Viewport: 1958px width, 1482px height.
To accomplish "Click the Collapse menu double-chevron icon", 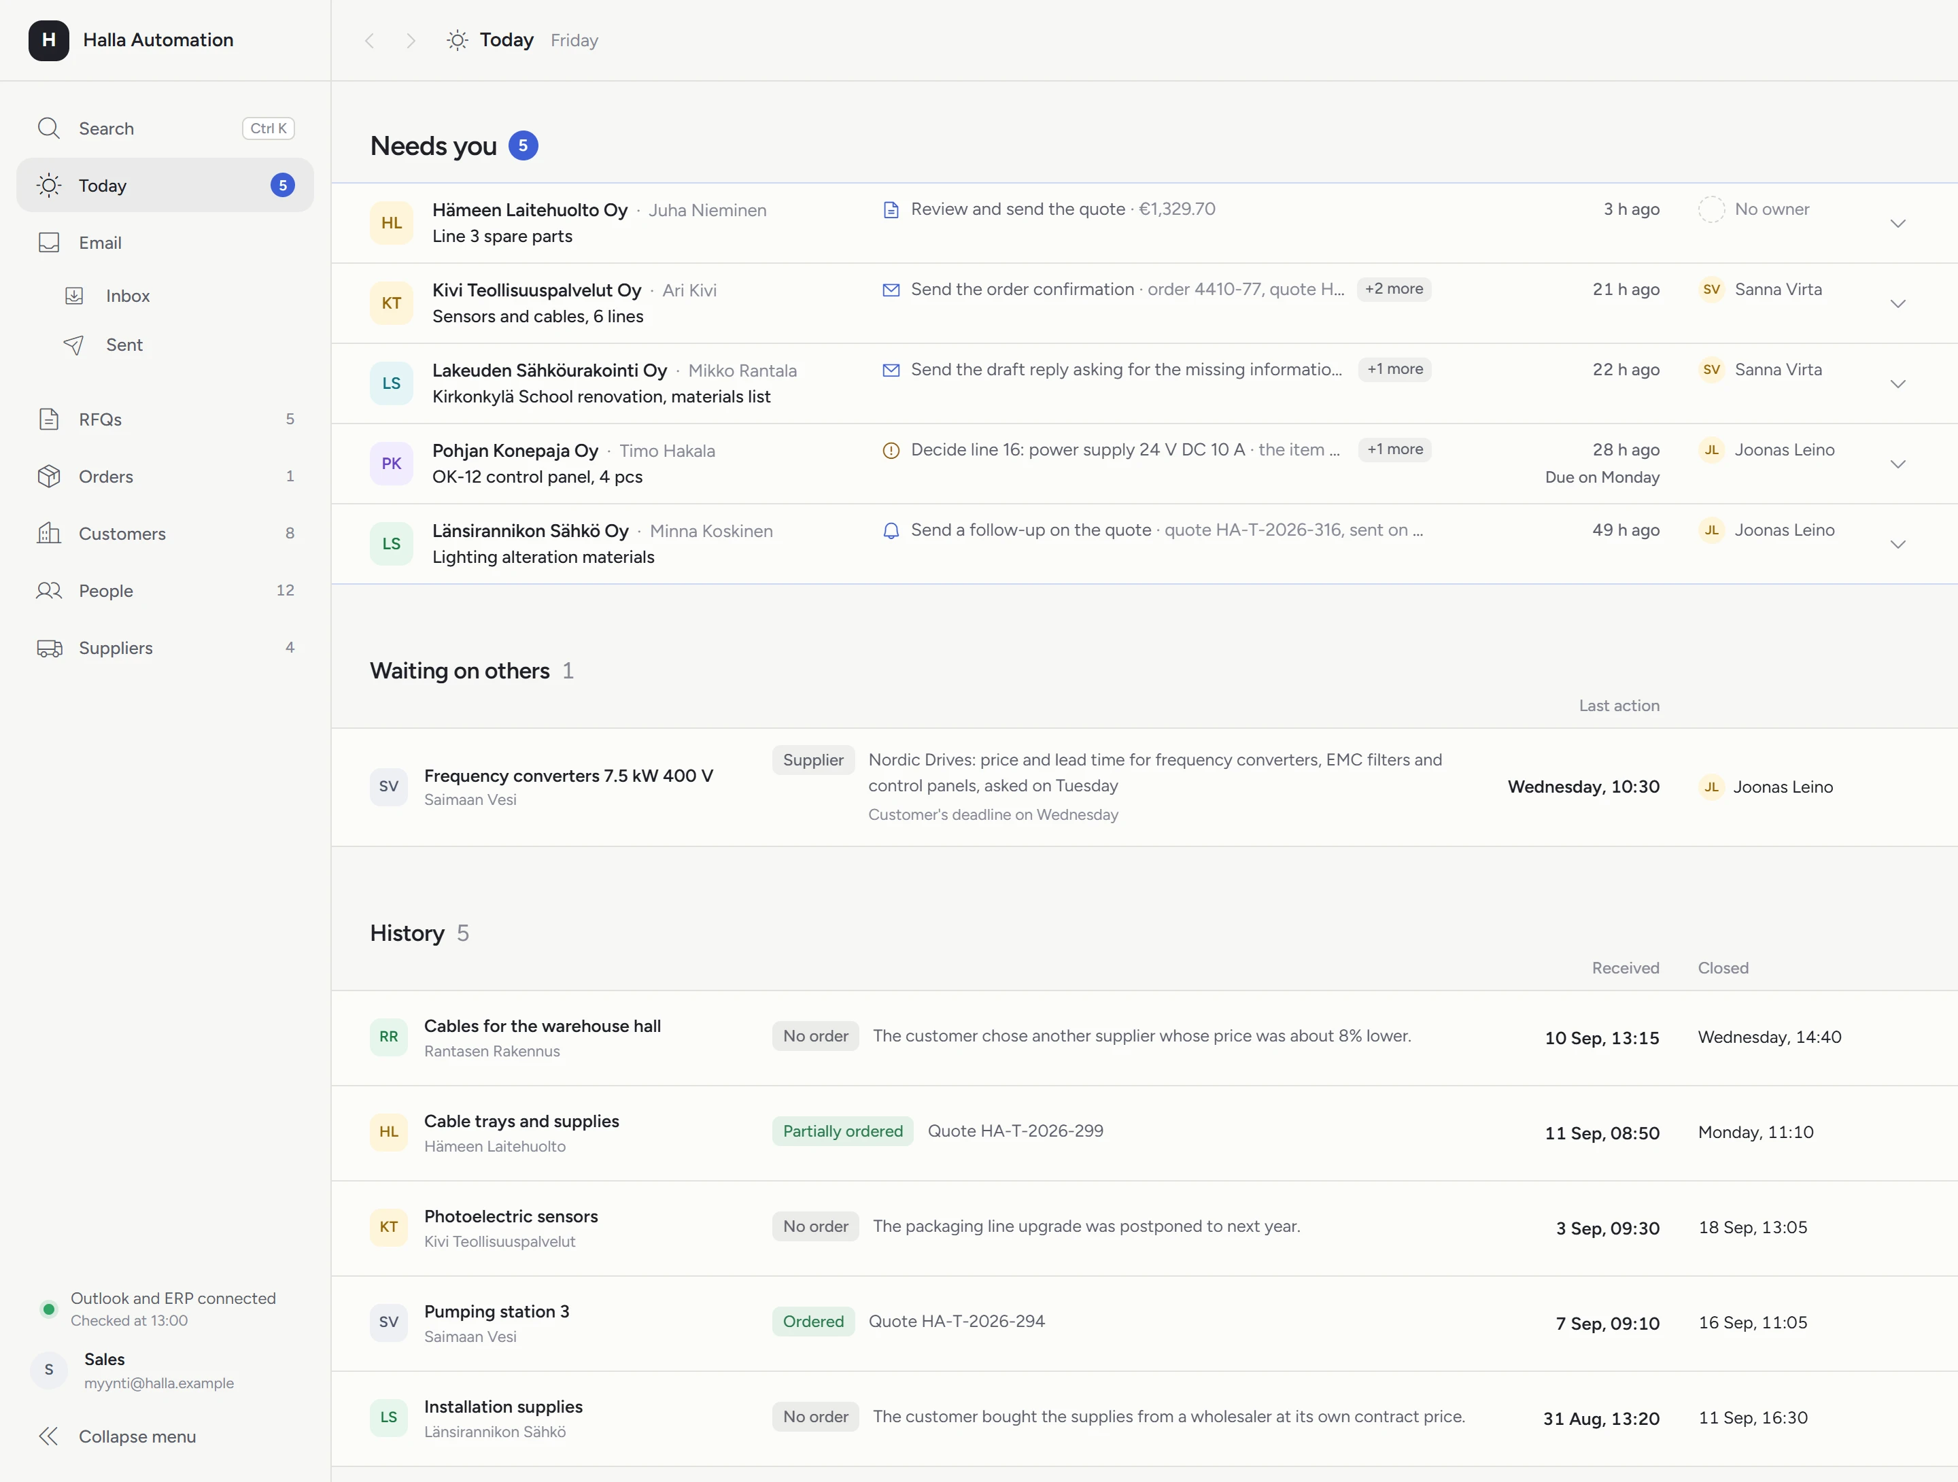I will click(x=49, y=1436).
